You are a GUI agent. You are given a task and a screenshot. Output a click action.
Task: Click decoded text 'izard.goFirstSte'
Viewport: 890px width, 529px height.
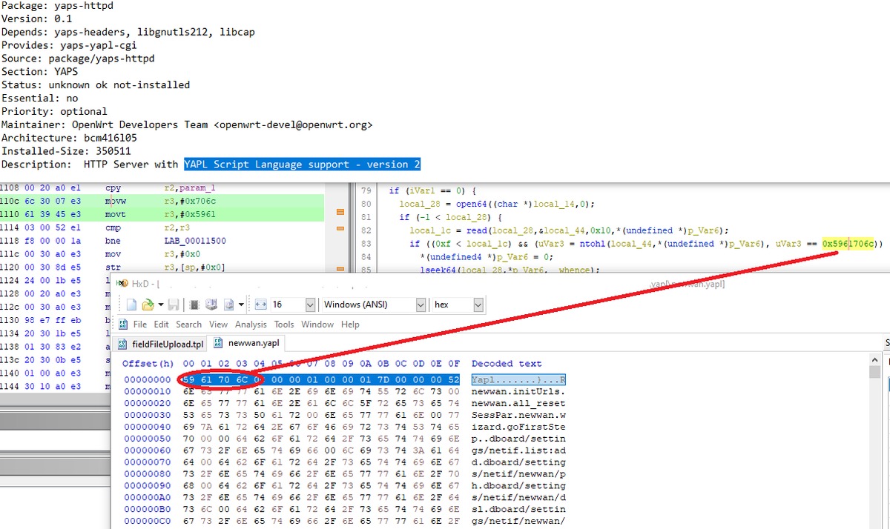click(x=518, y=427)
